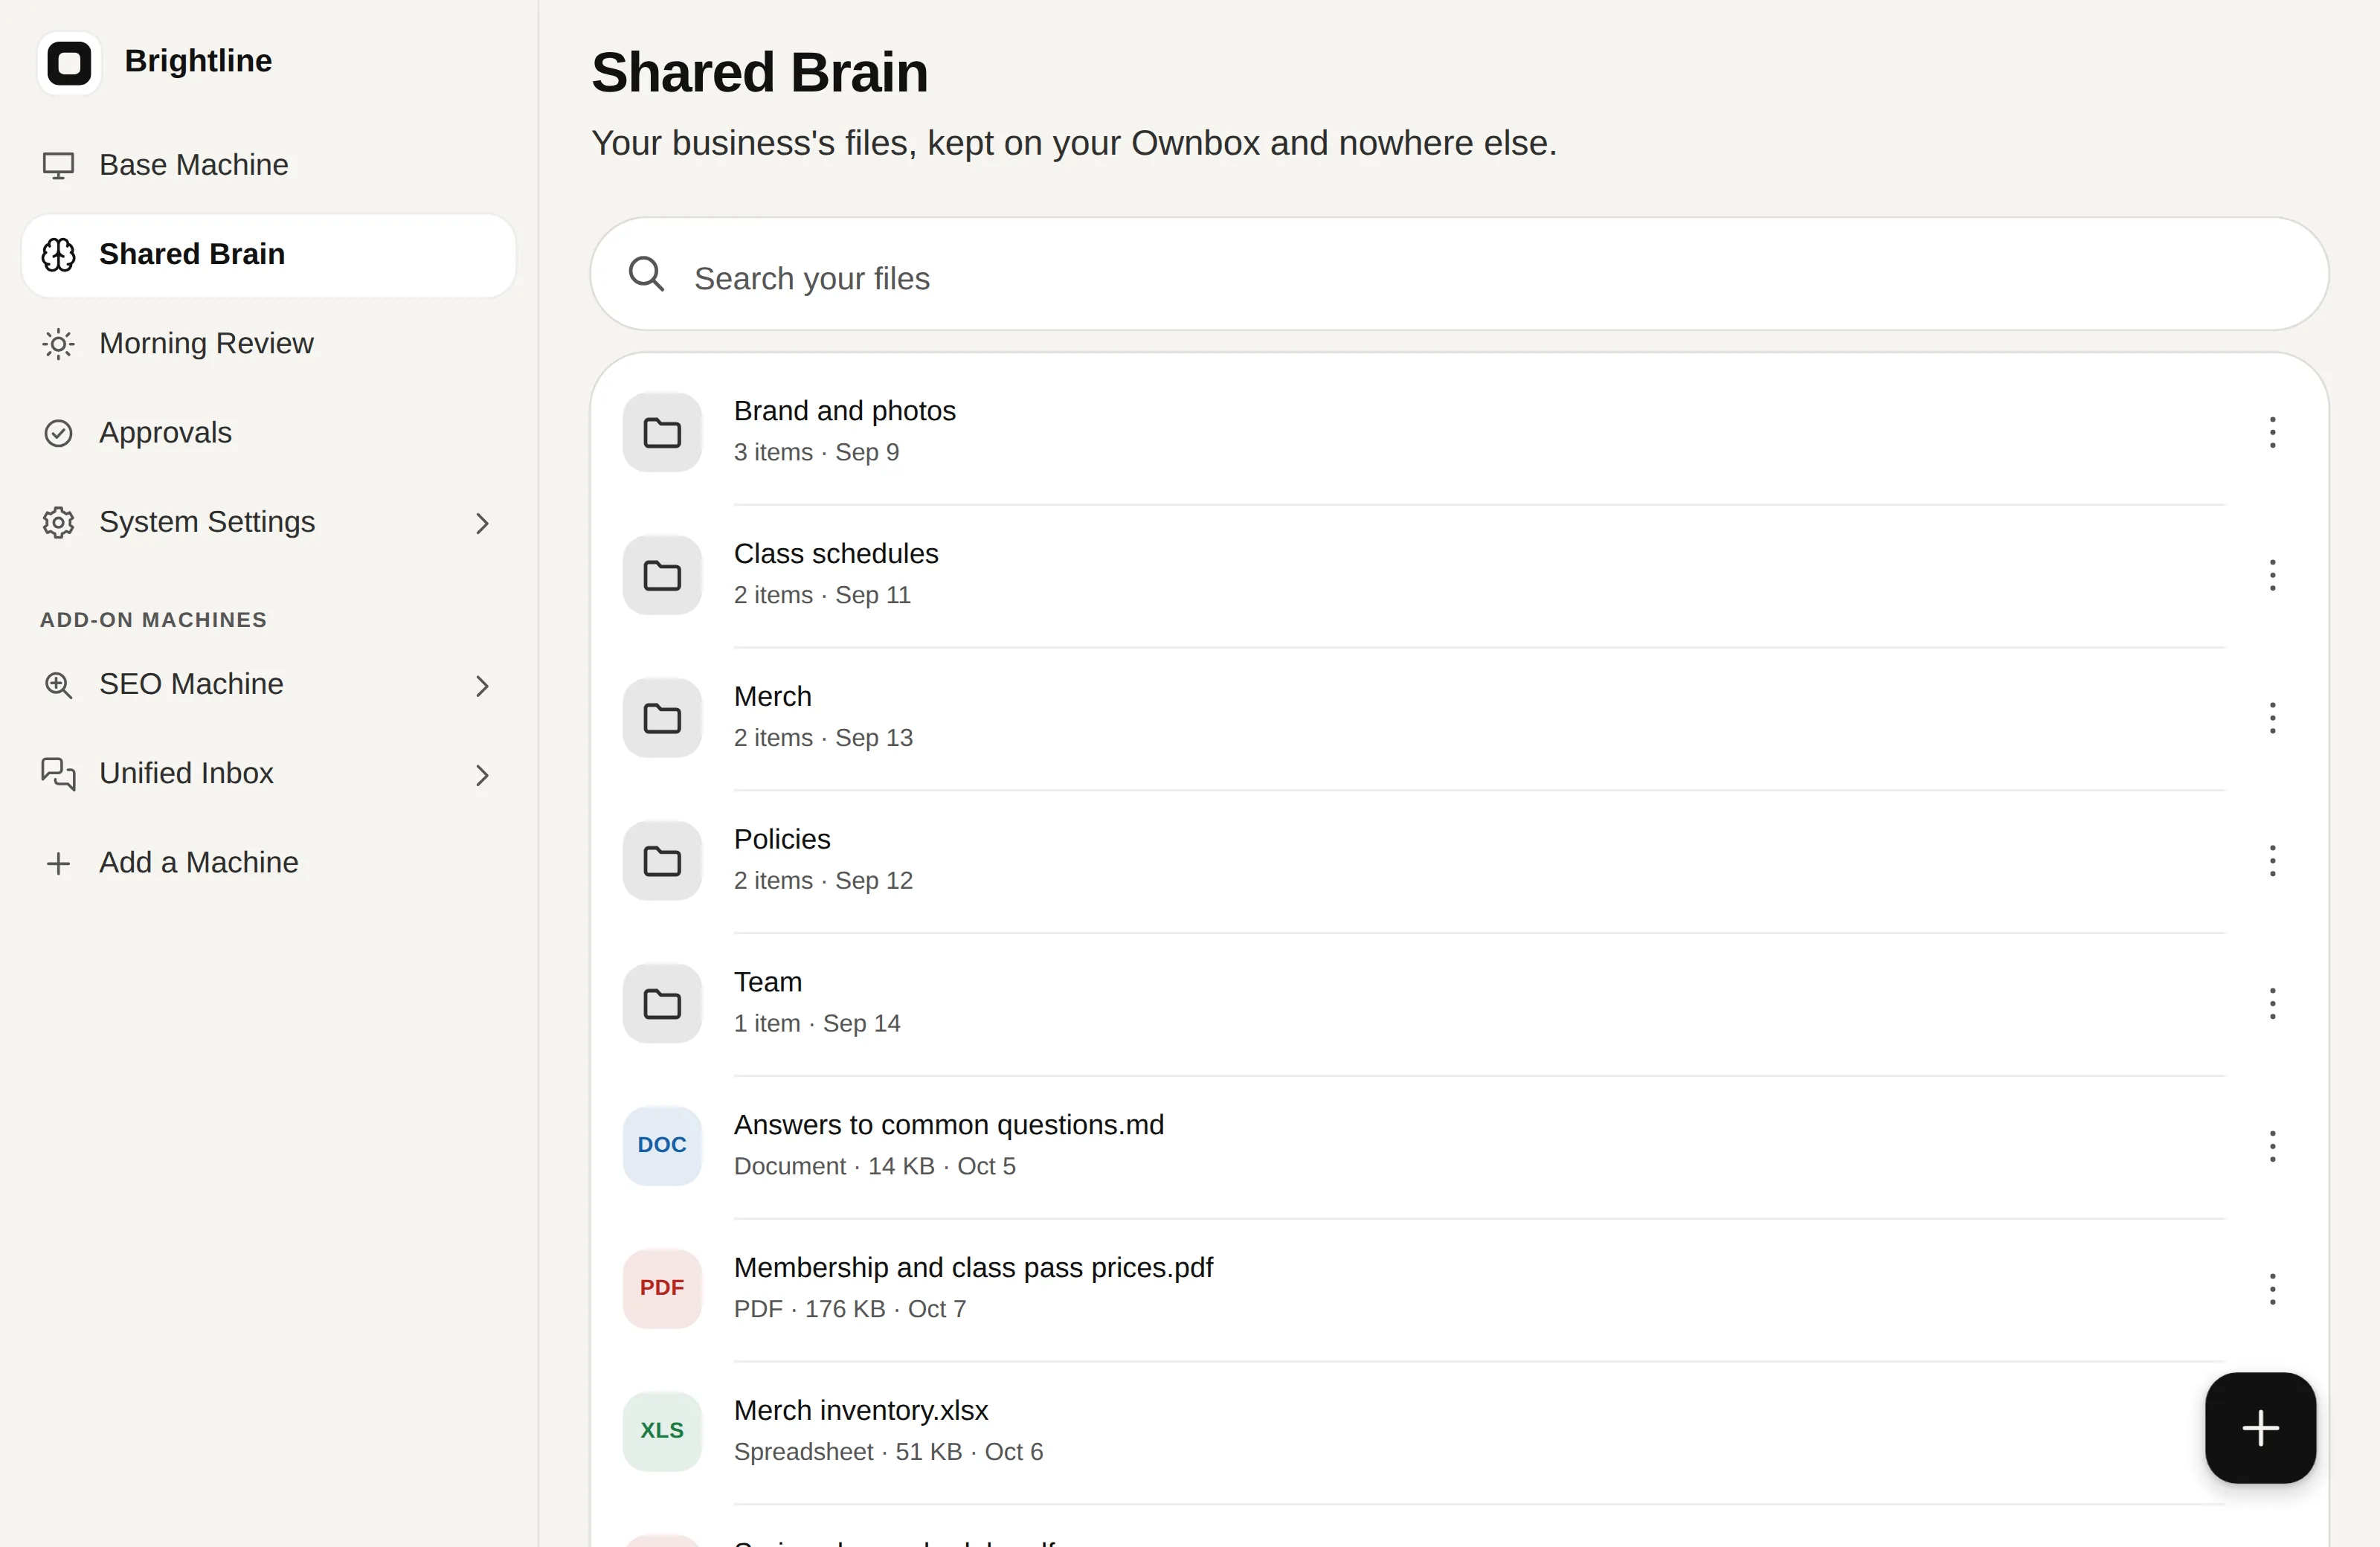
Task: Click the PDF badge for Membership prices file
Action: pyautogui.click(x=662, y=1289)
